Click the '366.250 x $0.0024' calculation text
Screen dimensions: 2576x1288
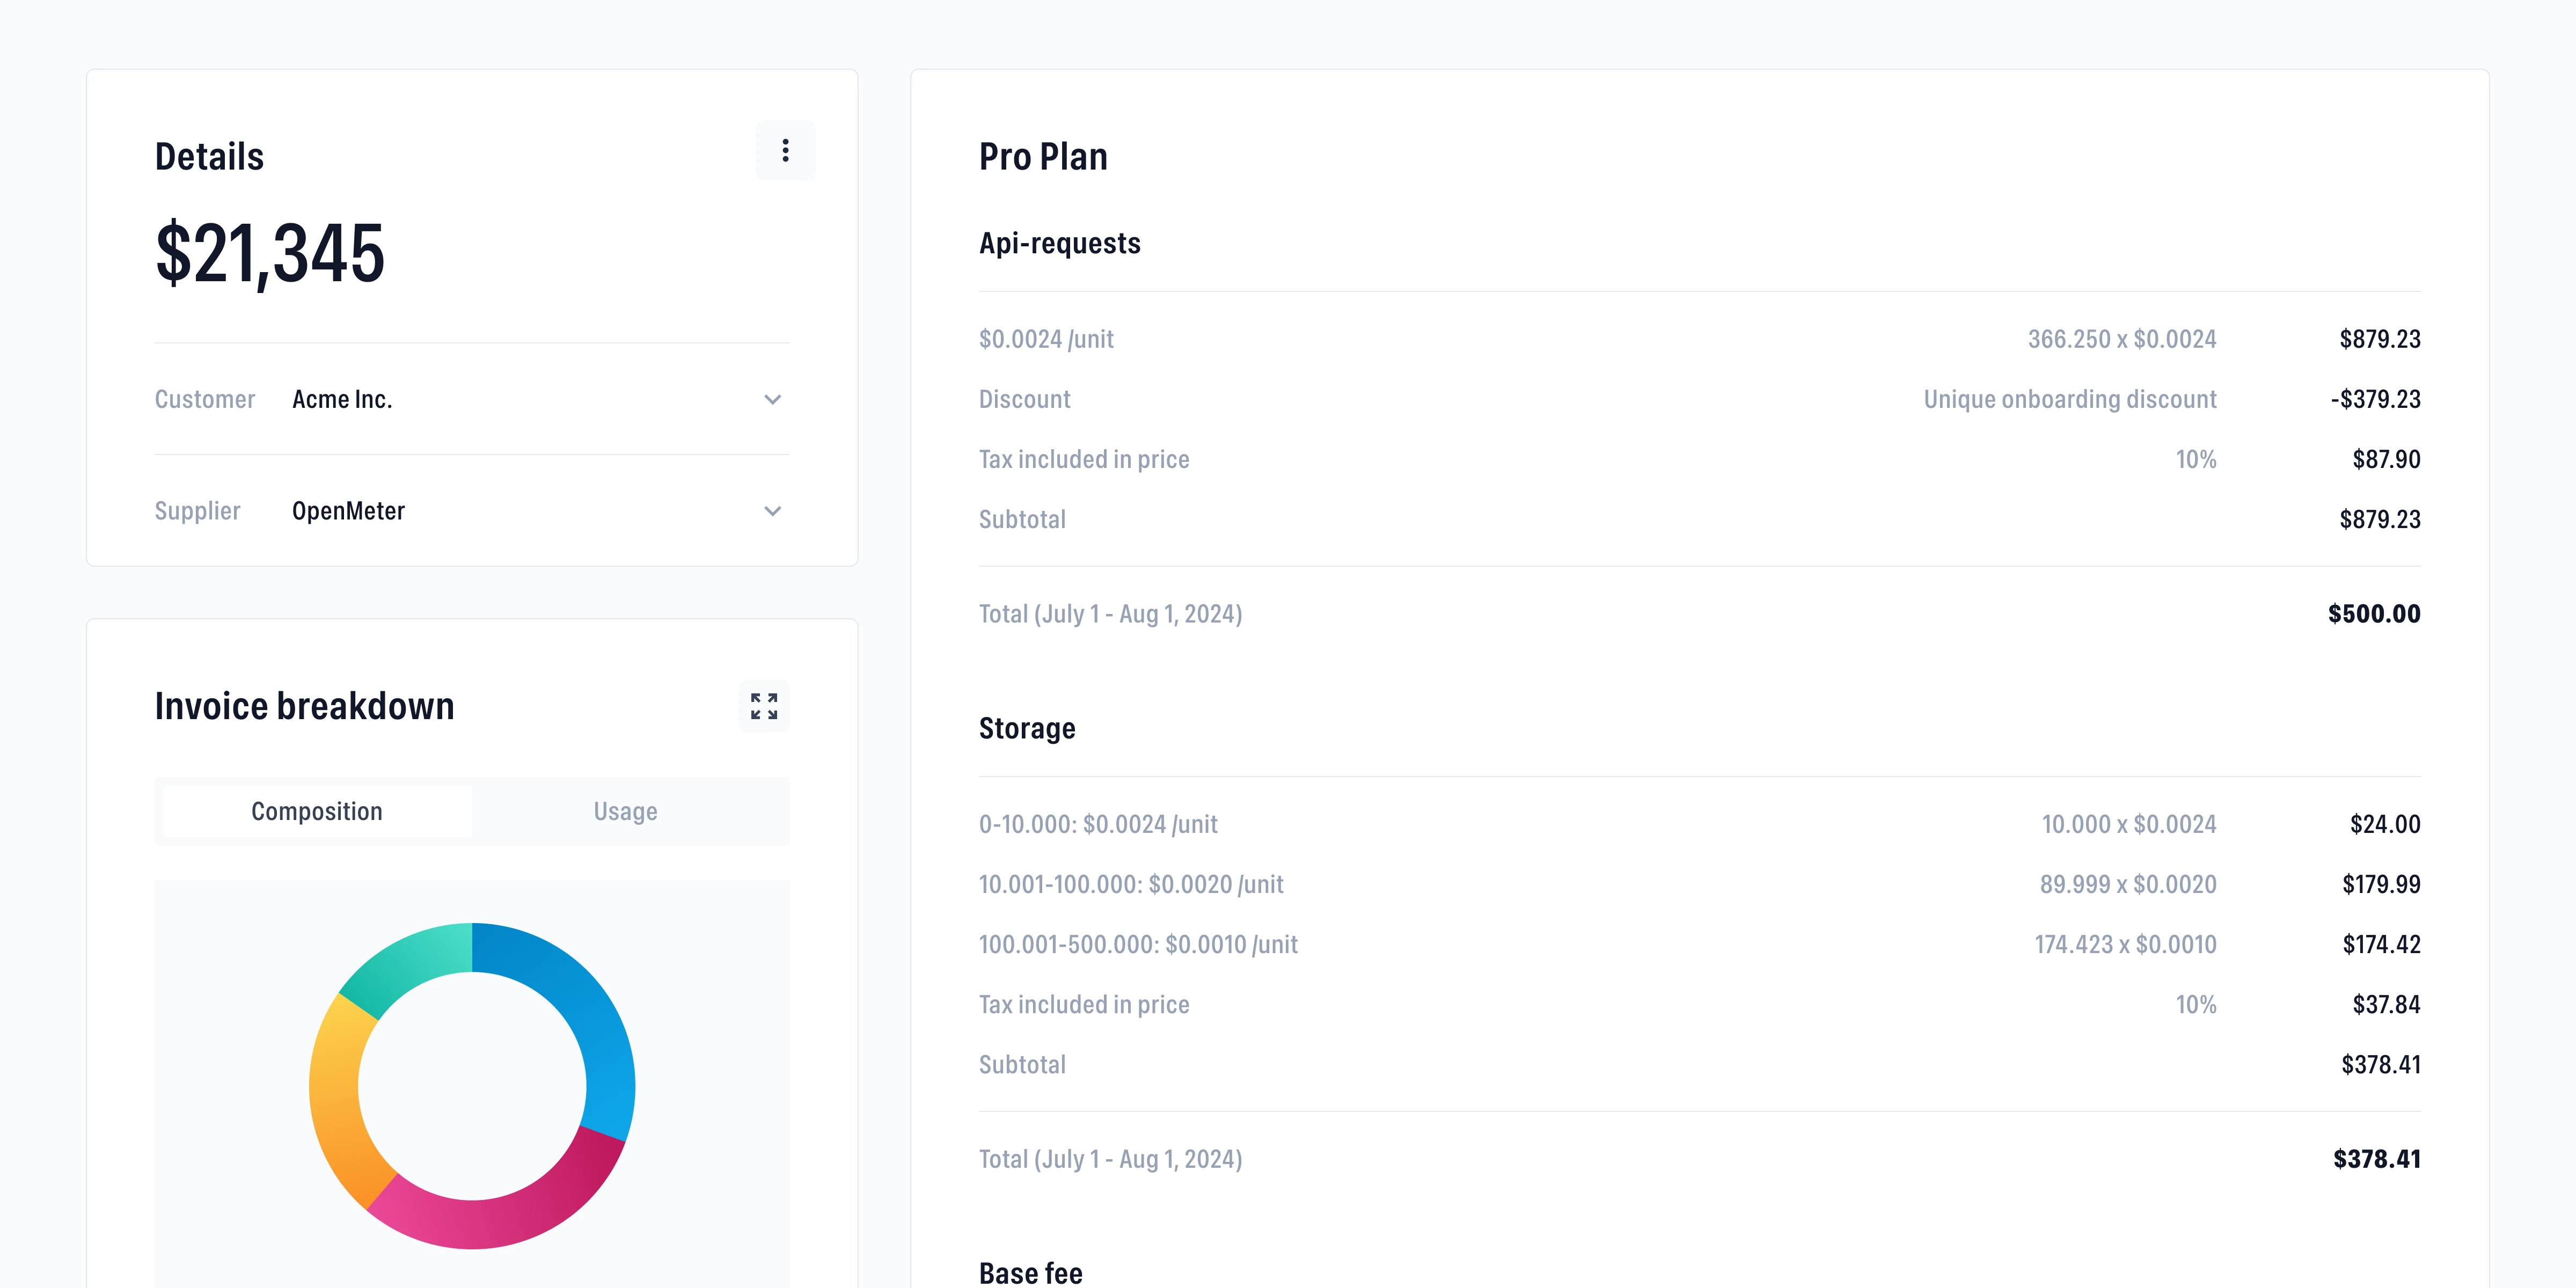point(2122,339)
